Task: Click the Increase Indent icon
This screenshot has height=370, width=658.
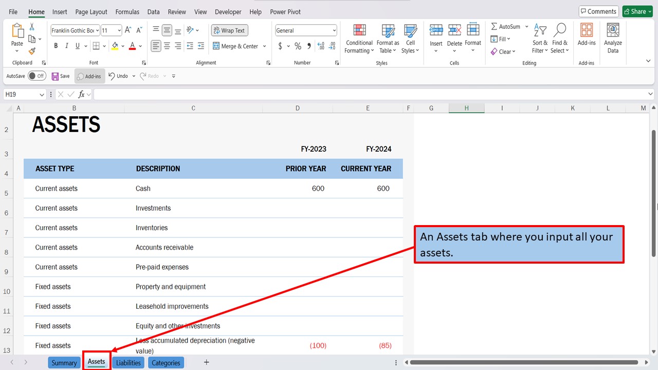Action: coord(202,46)
